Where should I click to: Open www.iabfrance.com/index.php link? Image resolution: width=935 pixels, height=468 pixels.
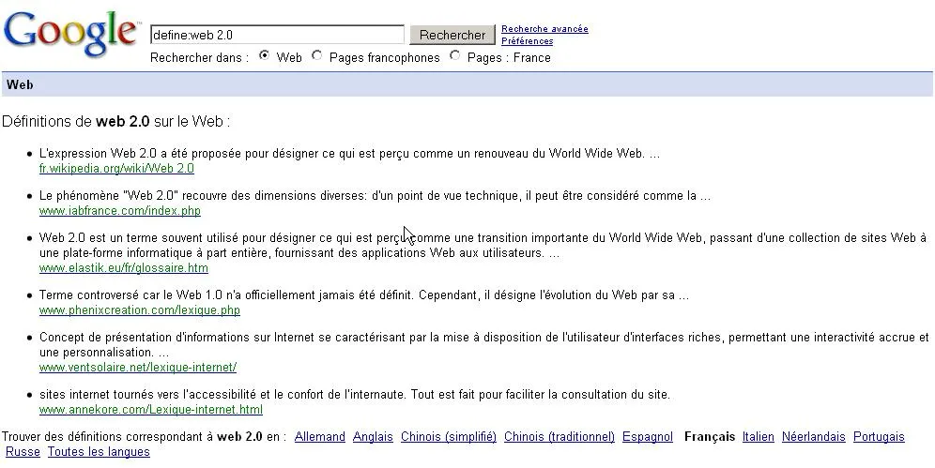pyautogui.click(x=120, y=211)
